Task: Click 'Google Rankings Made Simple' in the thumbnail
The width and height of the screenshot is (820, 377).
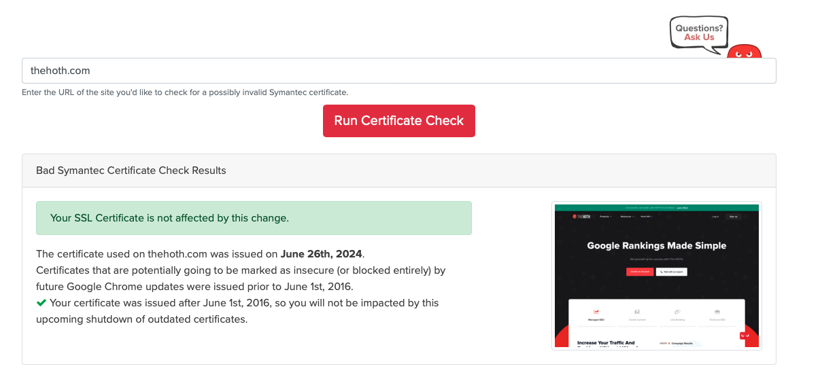Action: click(657, 245)
